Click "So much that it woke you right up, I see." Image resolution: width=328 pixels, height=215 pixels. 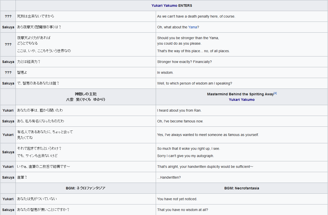pos(189,149)
